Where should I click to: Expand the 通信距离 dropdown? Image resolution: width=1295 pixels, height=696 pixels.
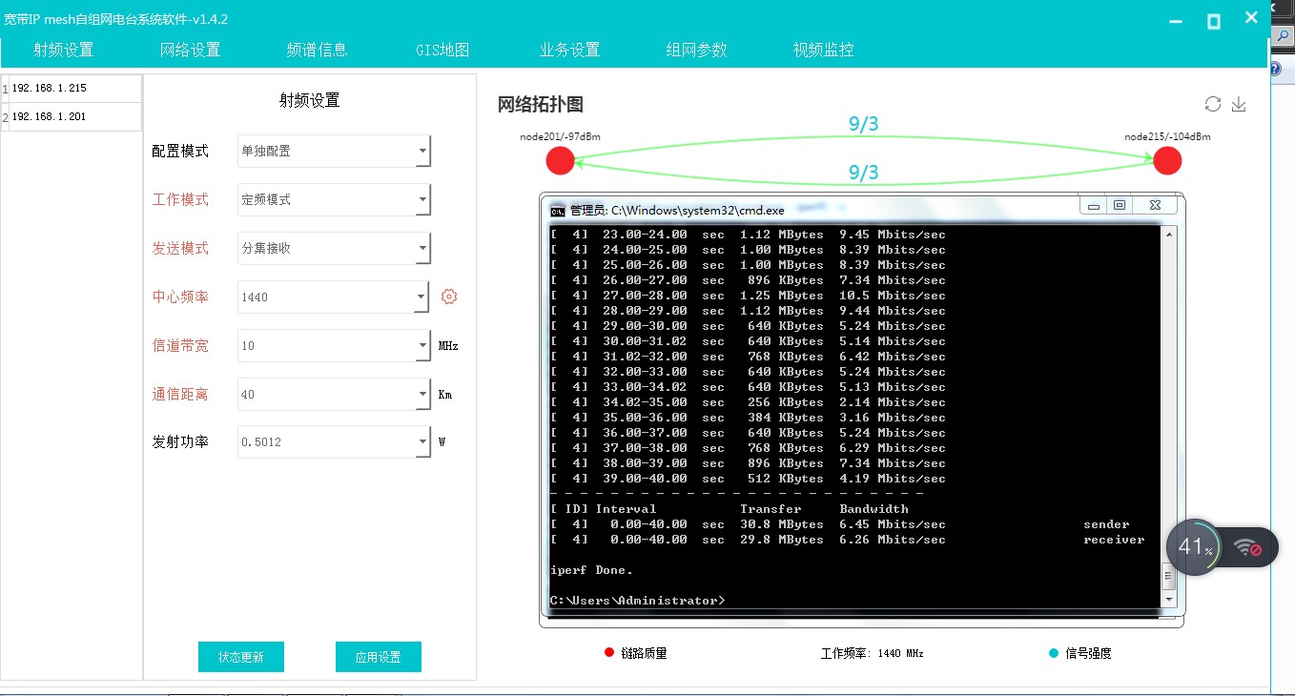pyautogui.click(x=422, y=394)
